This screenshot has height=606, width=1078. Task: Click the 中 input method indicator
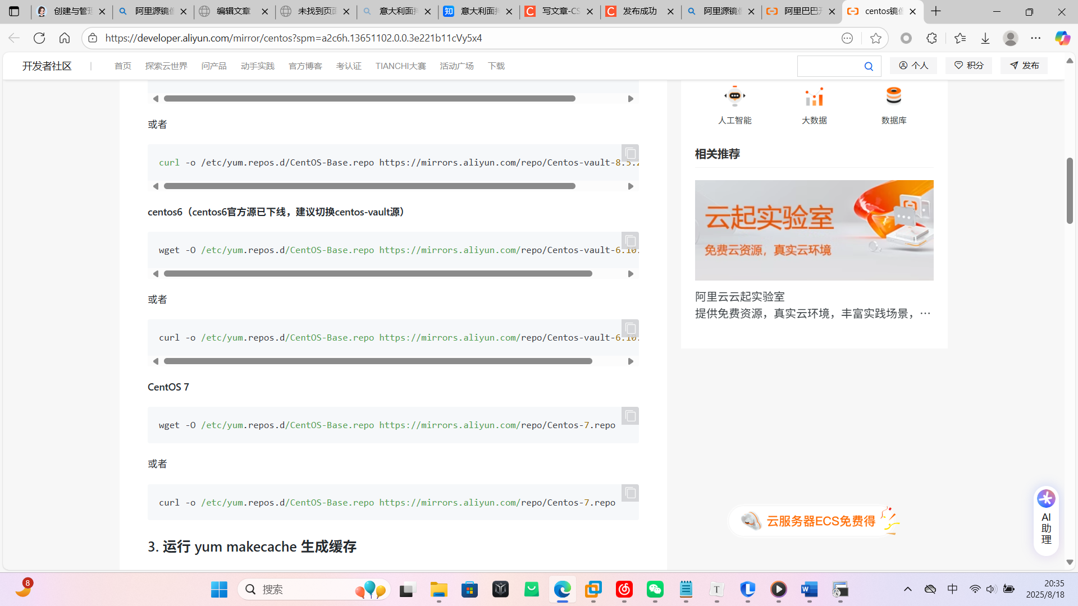click(952, 589)
